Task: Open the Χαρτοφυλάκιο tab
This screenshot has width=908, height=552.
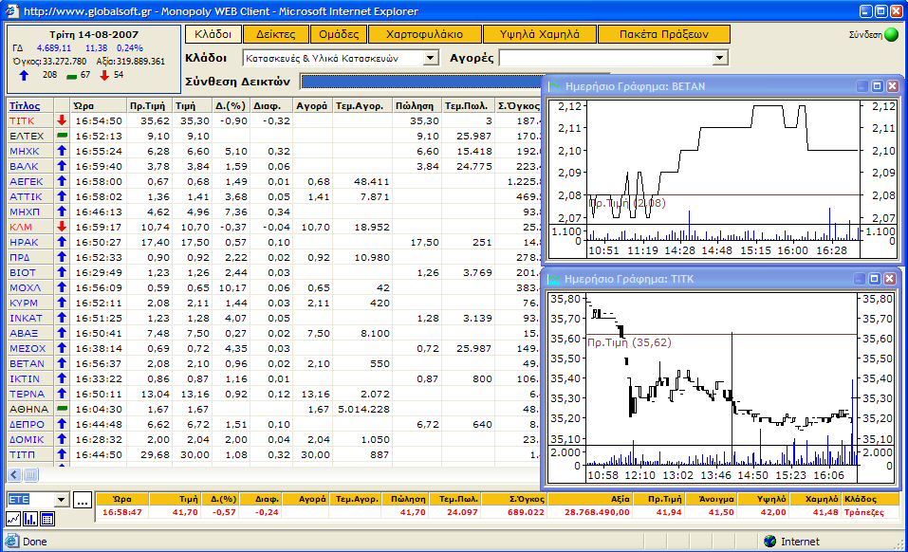Action: 424,34
